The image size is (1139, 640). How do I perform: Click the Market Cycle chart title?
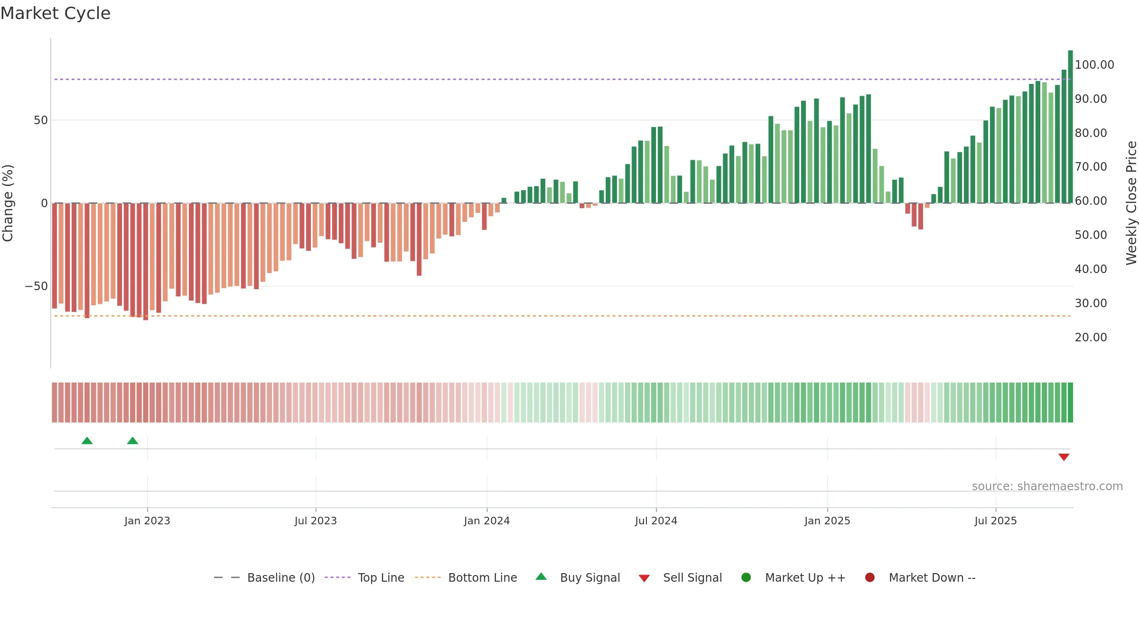[x=56, y=13]
